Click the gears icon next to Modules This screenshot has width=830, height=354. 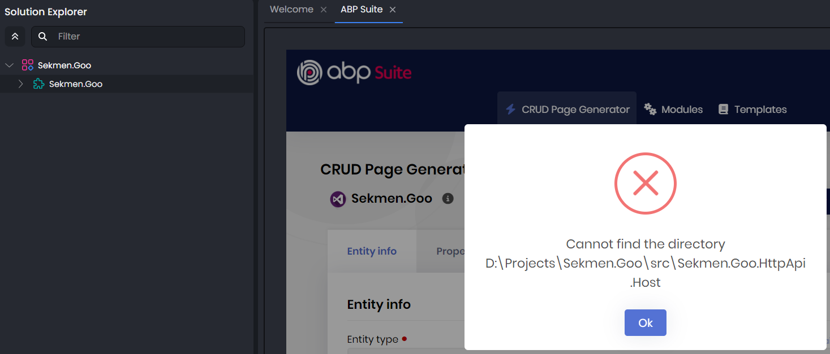651,110
